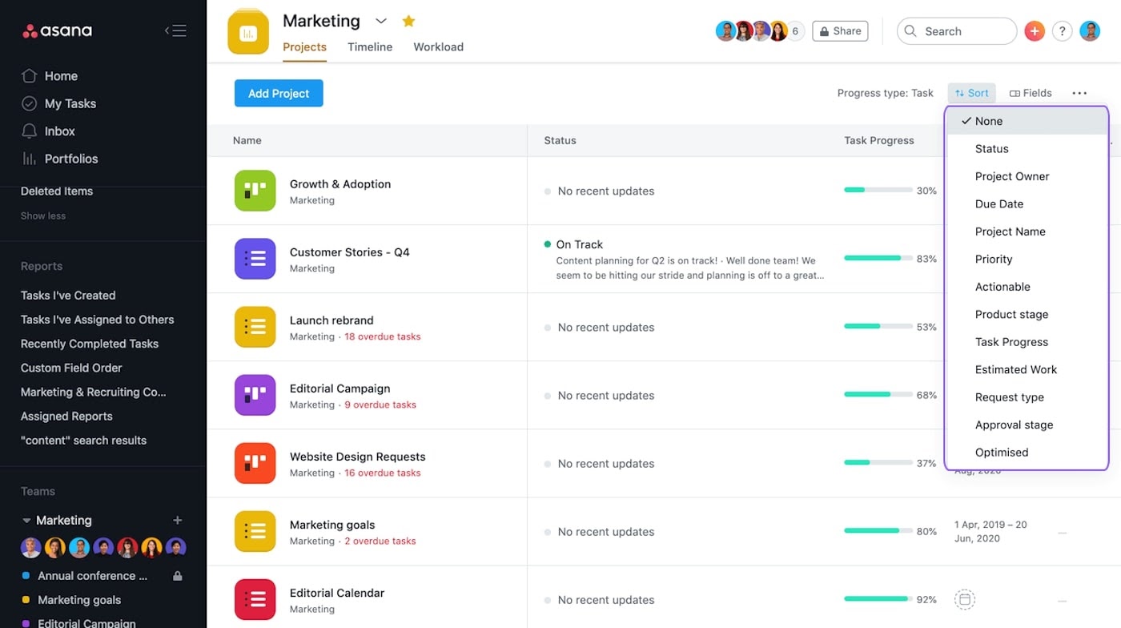Viewport: 1121px width, 628px height.
Task: Open Tasks I've Assigned to Others report
Action: (x=97, y=320)
